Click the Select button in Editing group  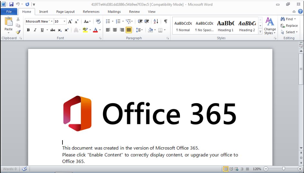pos(289,32)
